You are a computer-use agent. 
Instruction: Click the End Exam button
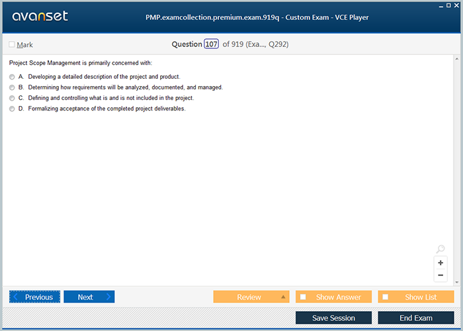(x=416, y=318)
